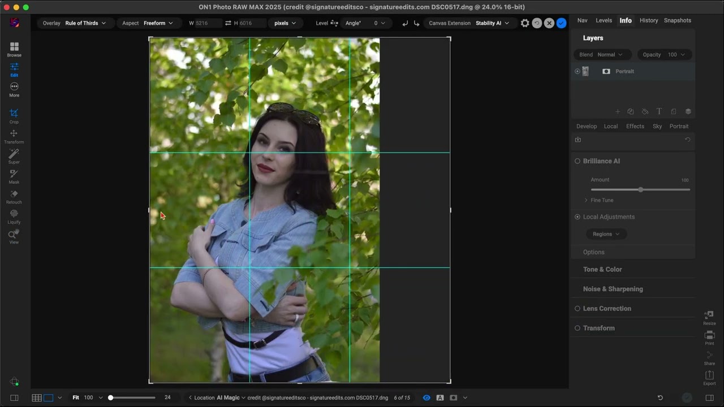
Task: Switch to the Snapshots tab
Action: pos(677,20)
